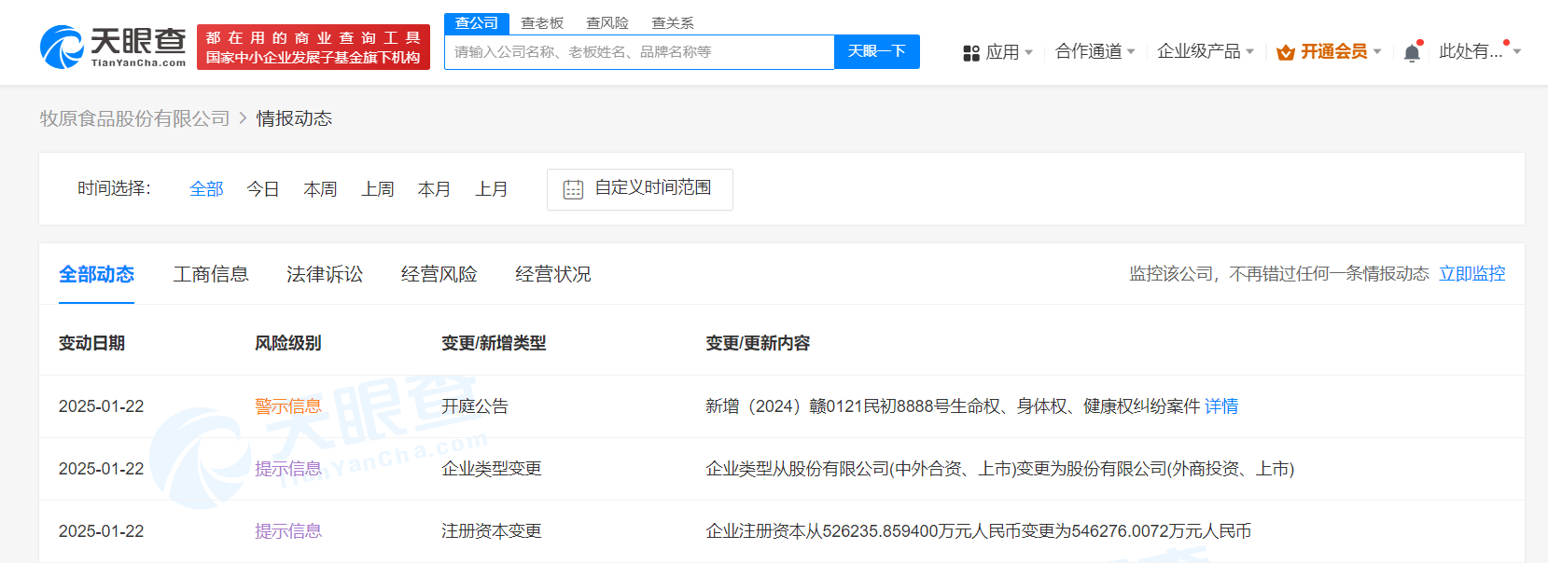Click the crown icon beside 开通会员
Image resolution: width=1548 pixels, height=563 pixels.
coord(1286,52)
